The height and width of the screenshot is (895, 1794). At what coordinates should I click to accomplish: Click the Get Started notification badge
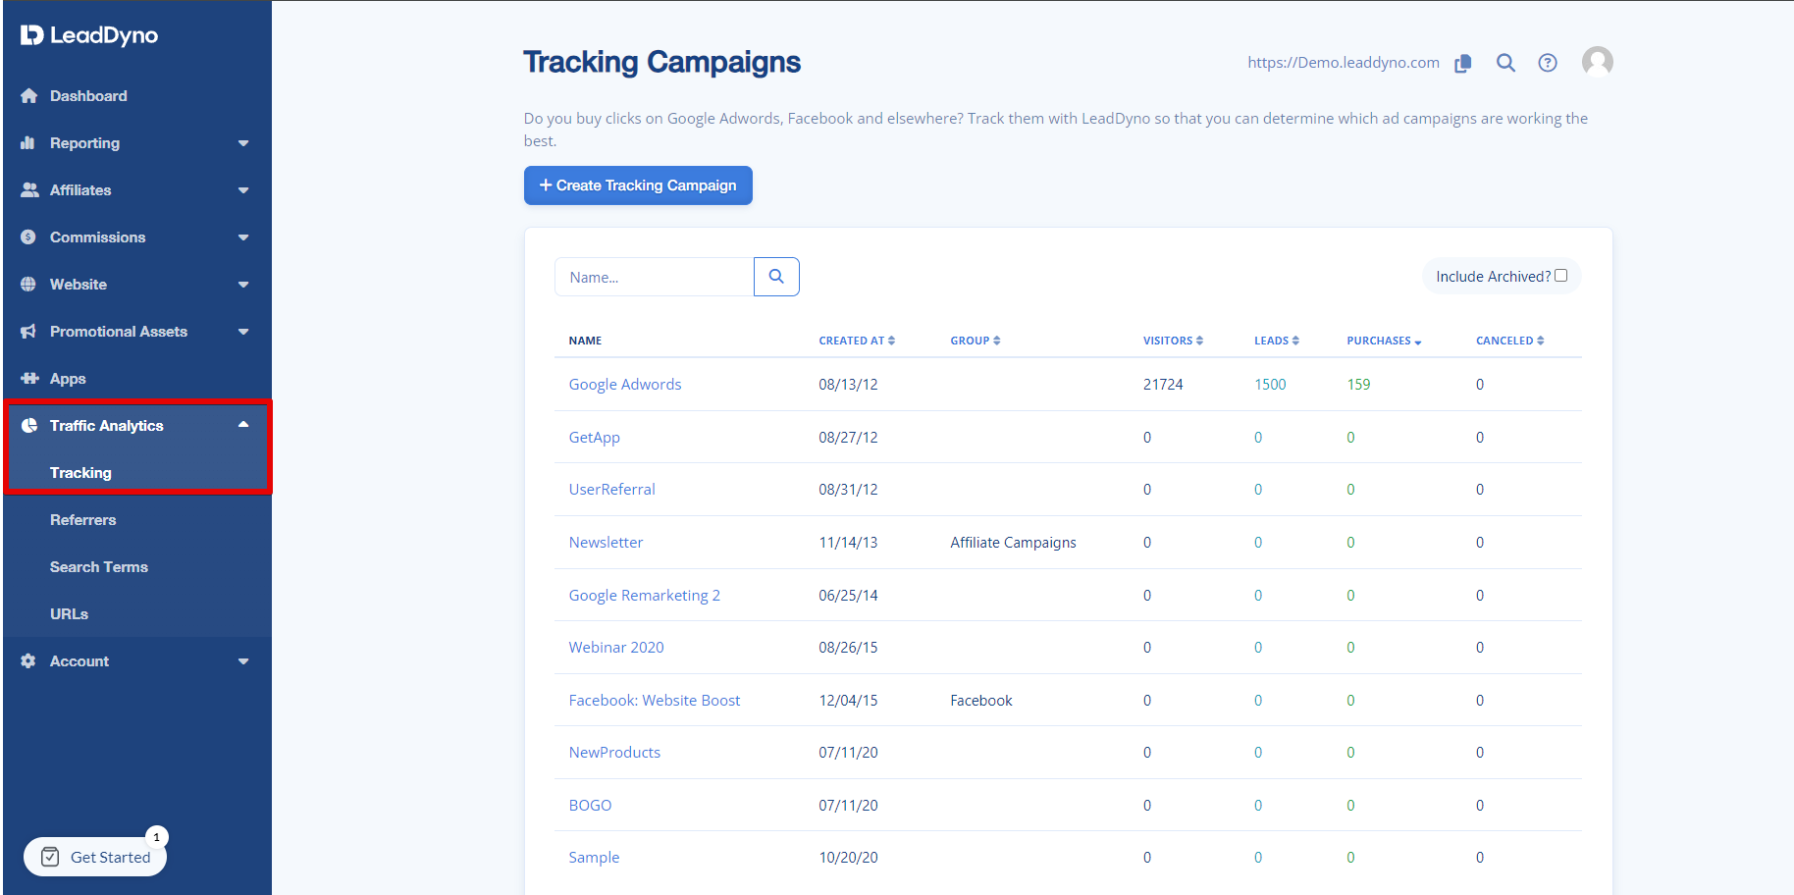(157, 837)
